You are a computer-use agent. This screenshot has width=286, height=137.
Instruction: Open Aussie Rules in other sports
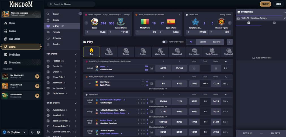[x=62, y=110]
